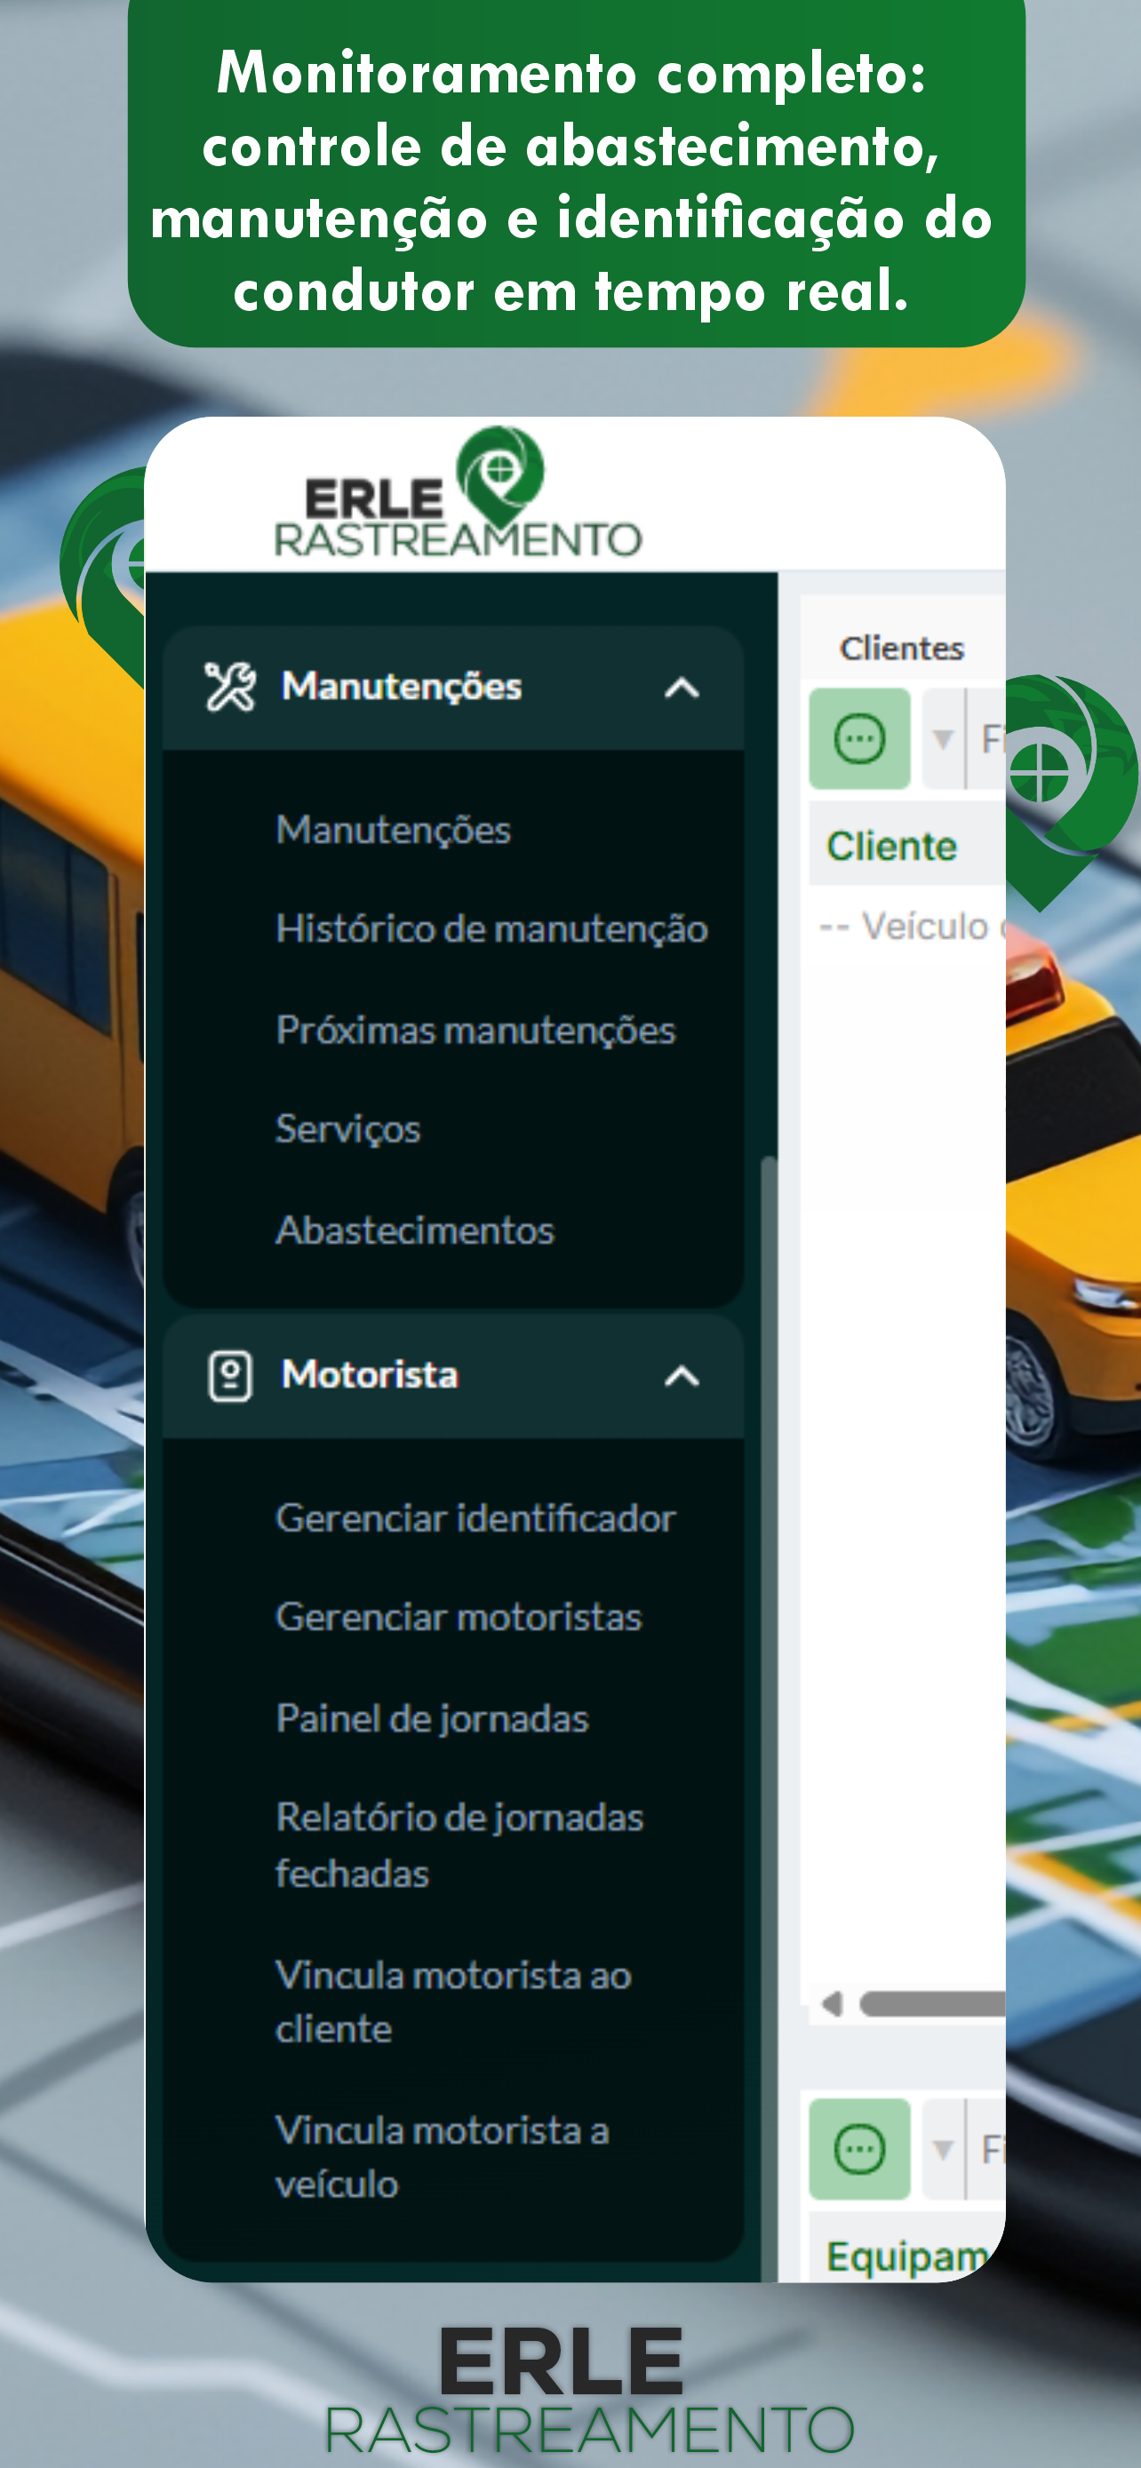This screenshot has height=2468, width=1141.
Task: Click the driver badge icon beside Motorista
Action: click(230, 1376)
